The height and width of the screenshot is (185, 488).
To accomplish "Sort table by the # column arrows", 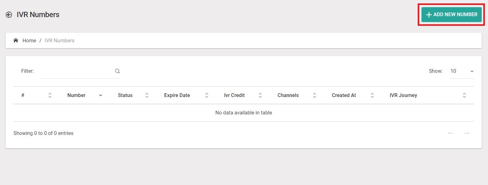I will coord(50,95).
